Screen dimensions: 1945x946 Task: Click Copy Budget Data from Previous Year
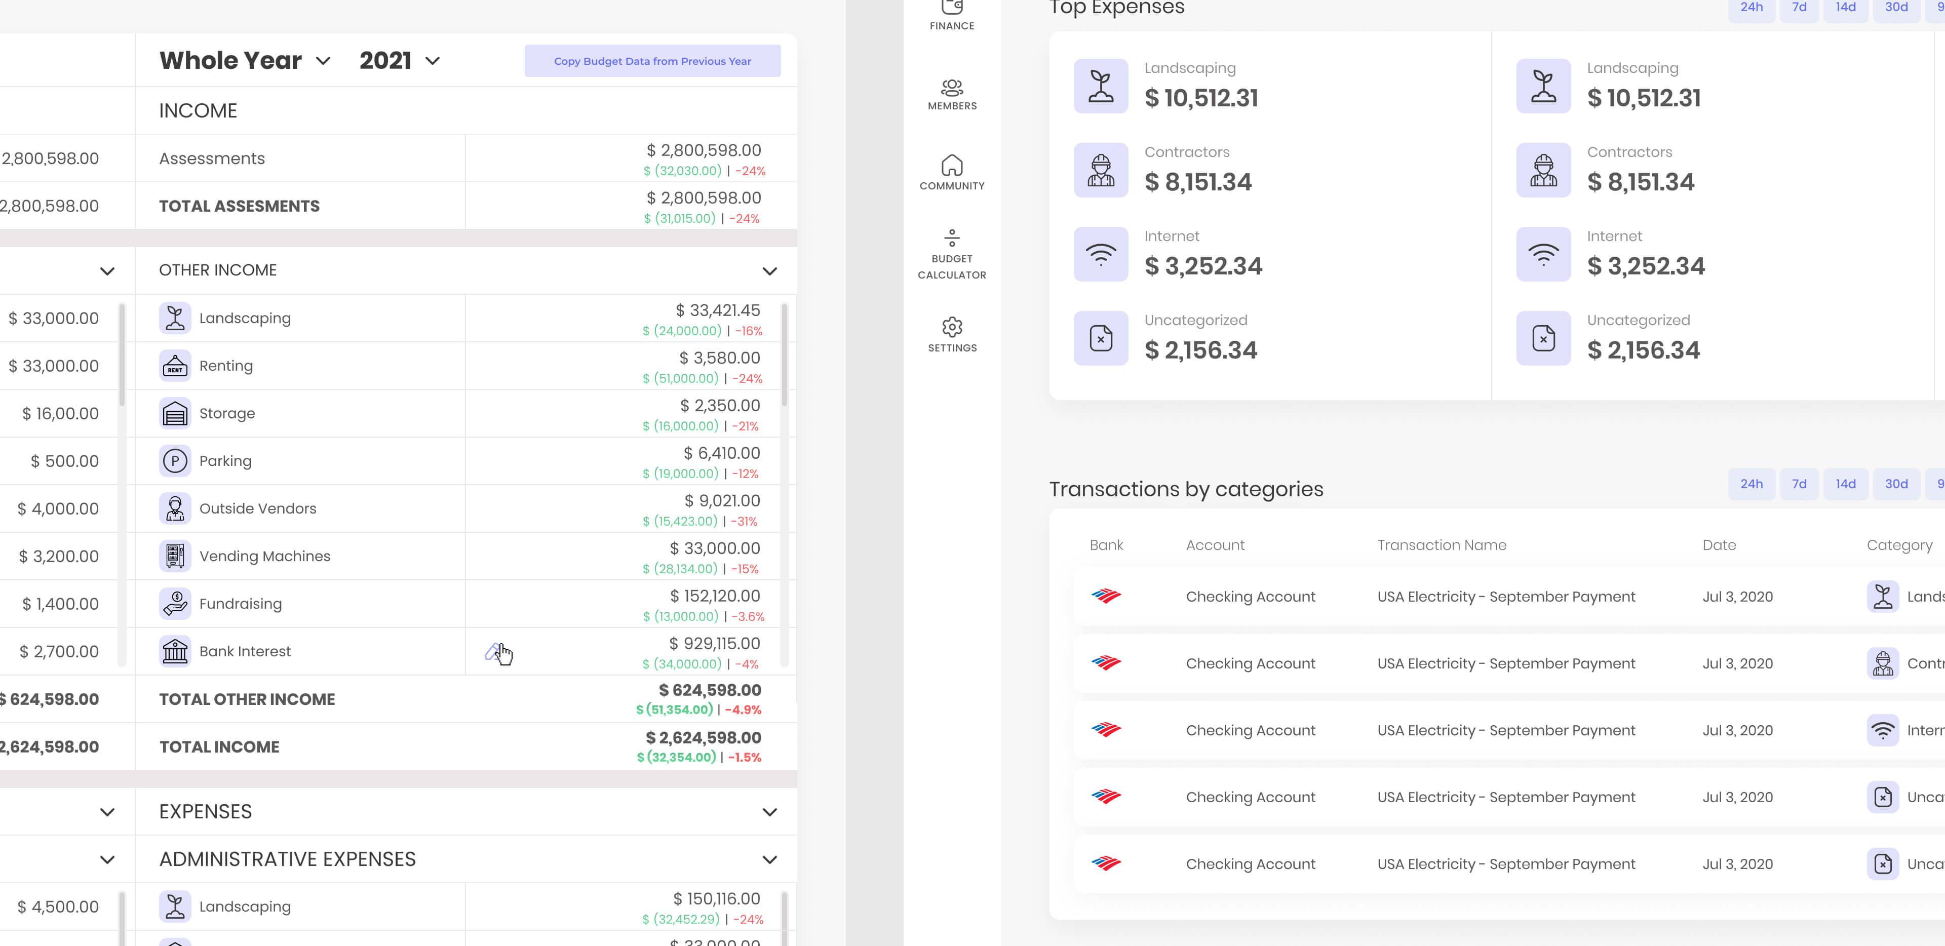[x=652, y=61]
